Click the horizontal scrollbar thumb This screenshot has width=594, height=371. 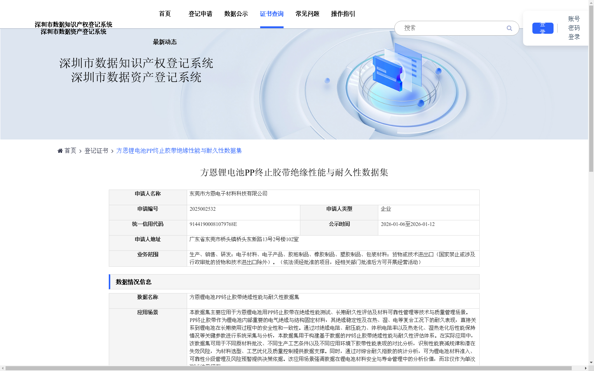289,368
